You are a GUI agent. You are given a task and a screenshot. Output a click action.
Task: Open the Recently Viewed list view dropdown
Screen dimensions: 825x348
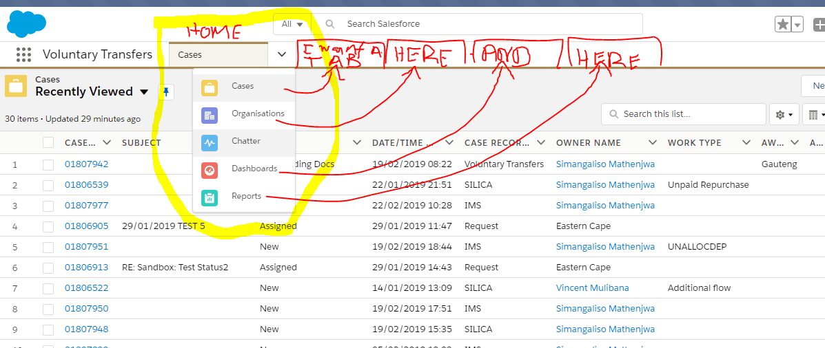pyautogui.click(x=144, y=92)
